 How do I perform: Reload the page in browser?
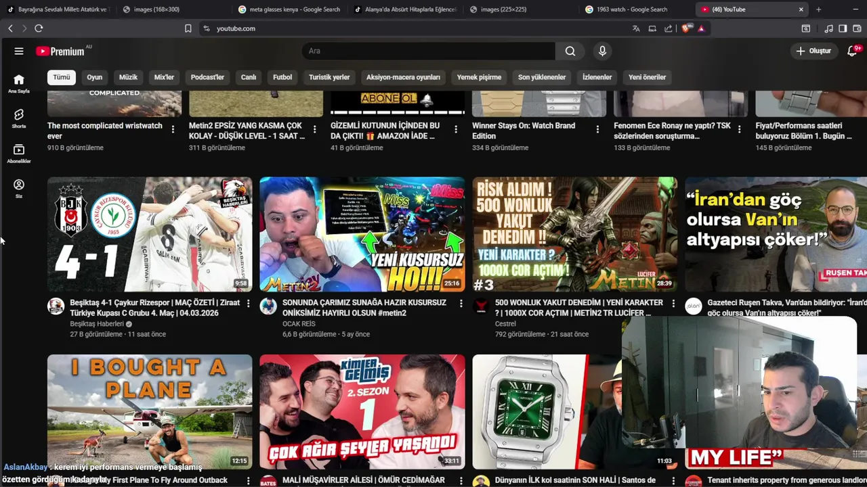pos(39,28)
